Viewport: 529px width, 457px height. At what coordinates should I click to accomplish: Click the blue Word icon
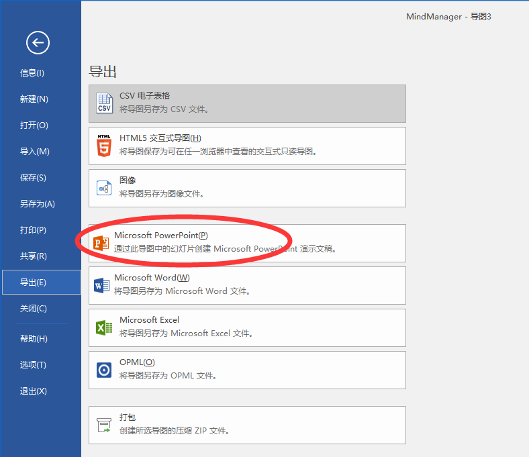(x=101, y=286)
